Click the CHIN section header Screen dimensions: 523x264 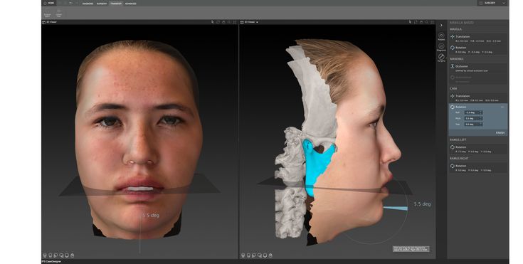pos(453,89)
